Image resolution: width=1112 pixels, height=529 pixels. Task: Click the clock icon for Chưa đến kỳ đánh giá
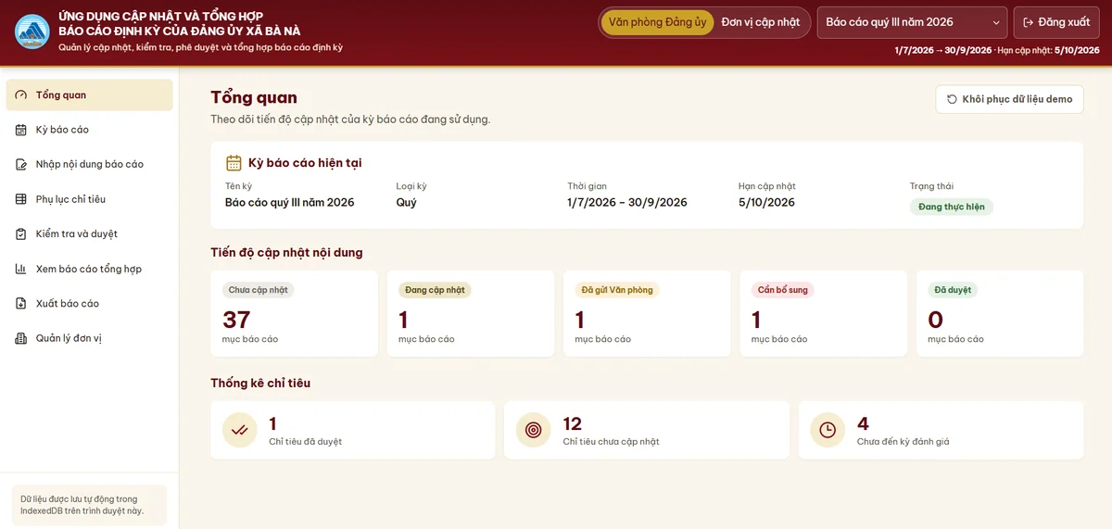[828, 430]
